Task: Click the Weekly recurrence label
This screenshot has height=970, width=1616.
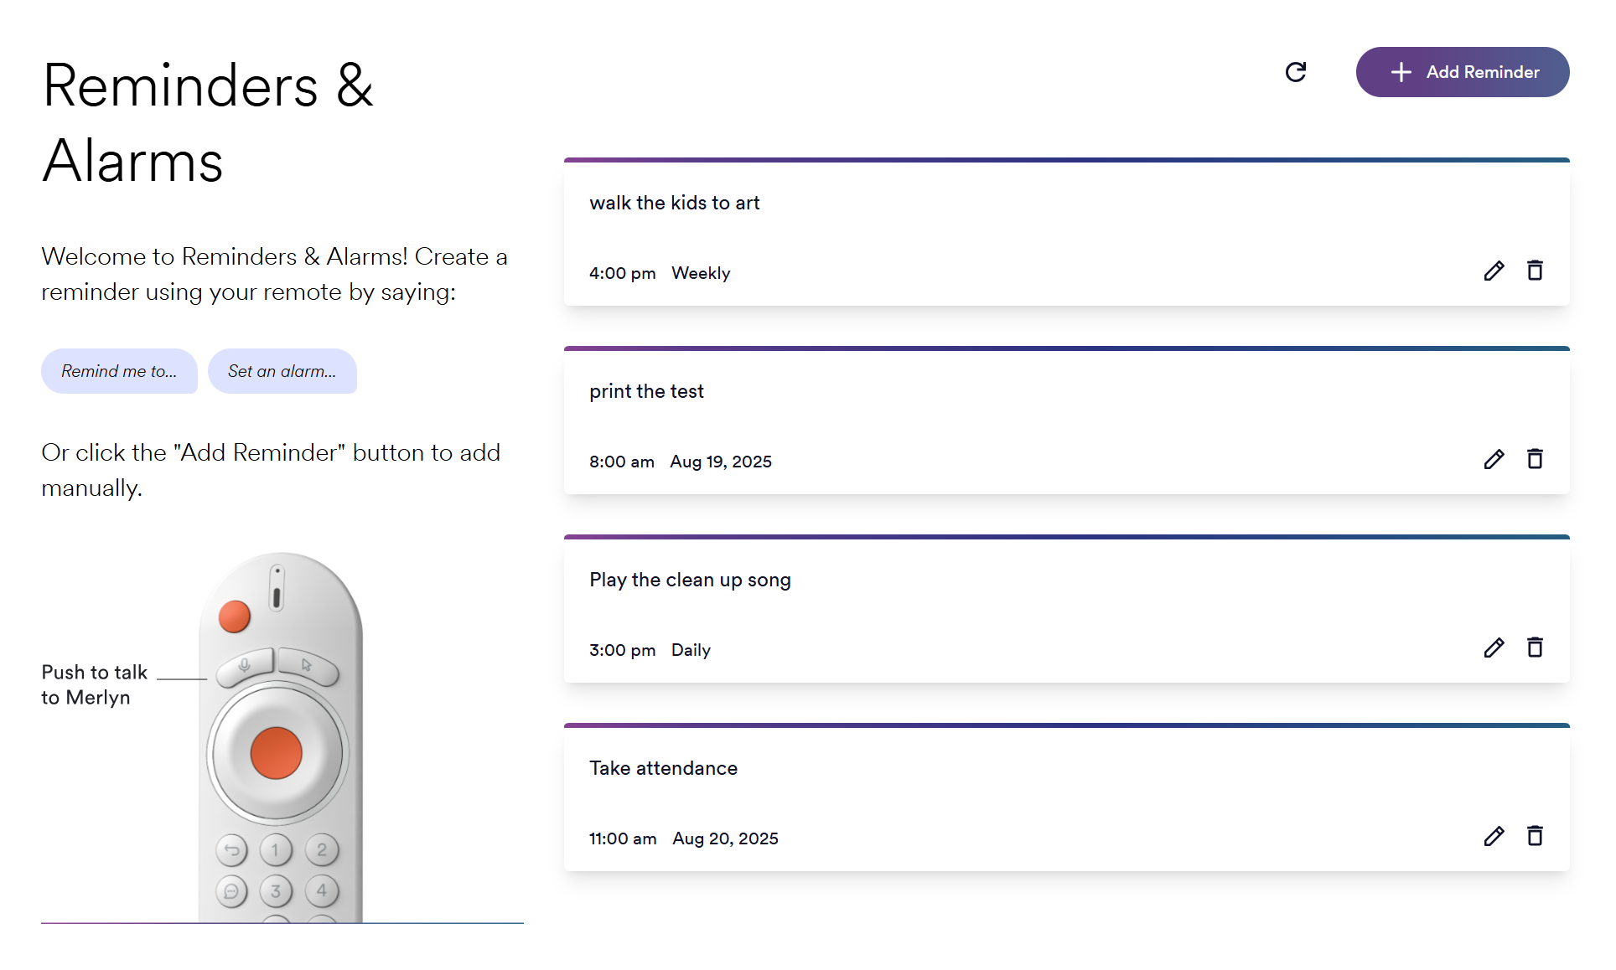Action: (x=701, y=273)
